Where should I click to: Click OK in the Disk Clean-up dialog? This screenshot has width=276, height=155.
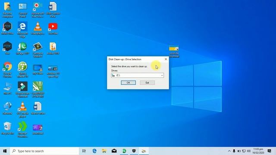tap(129, 83)
